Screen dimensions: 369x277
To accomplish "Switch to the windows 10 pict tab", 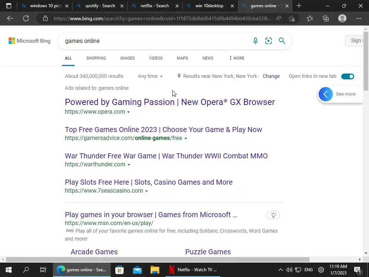I will (x=44, y=6).
